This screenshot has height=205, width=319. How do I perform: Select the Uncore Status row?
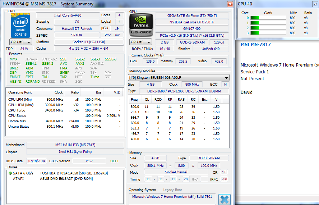[x=65, y=127]
